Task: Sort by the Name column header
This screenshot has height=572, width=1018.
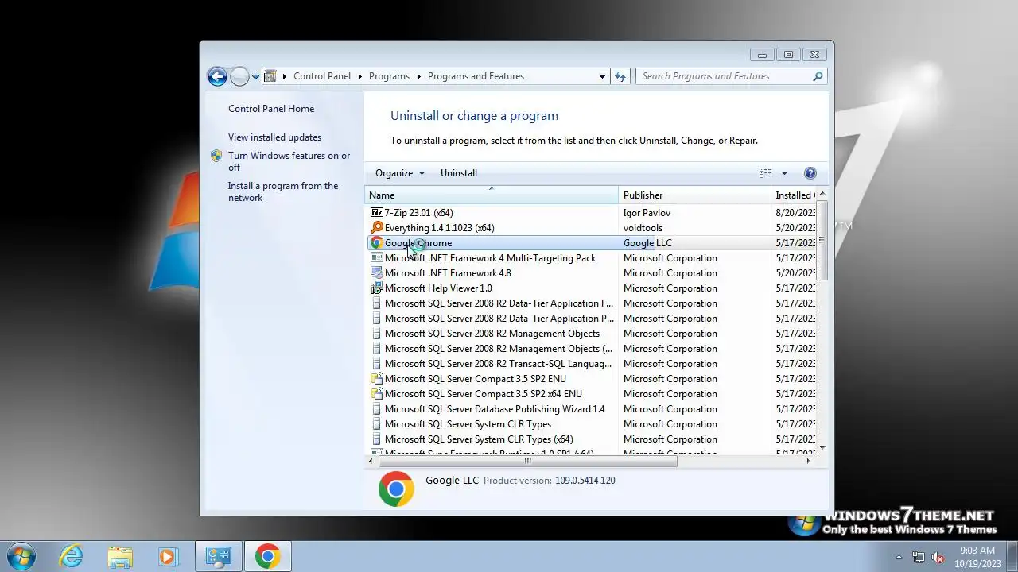Action: [x=492, y=195]
